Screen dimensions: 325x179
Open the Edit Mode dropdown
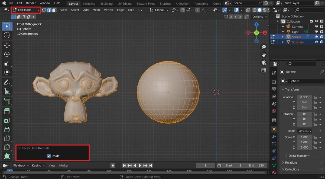coord(26,10)
